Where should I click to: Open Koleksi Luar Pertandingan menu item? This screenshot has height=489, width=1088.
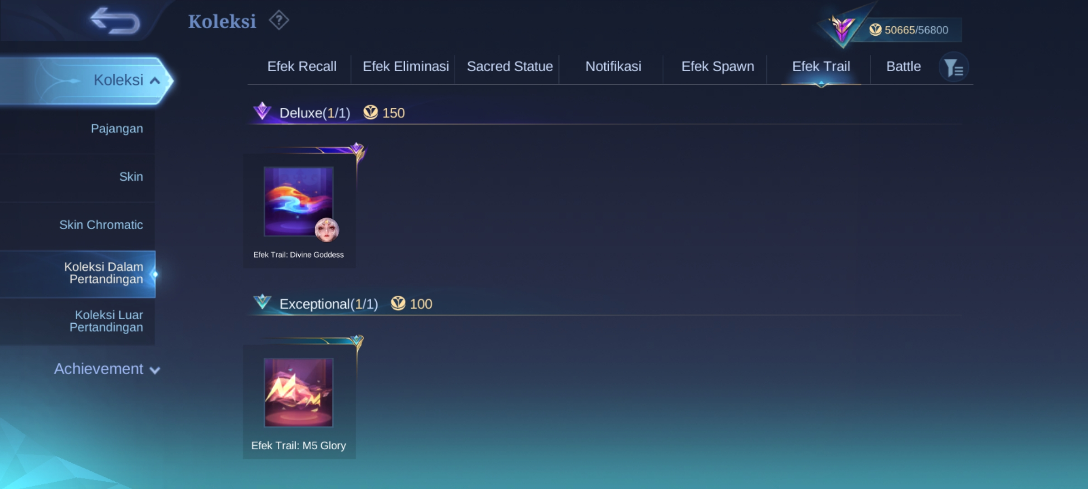pyautogui.click(x=106, y=321)
